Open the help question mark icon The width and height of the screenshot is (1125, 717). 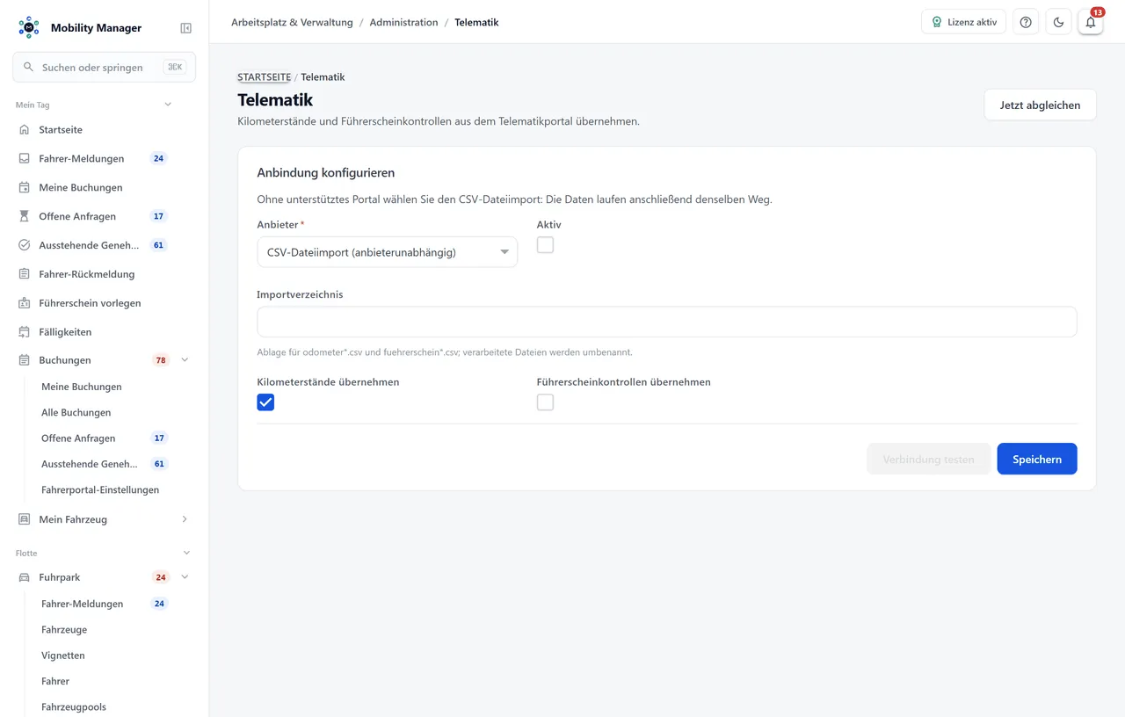tap(1026, 22)
